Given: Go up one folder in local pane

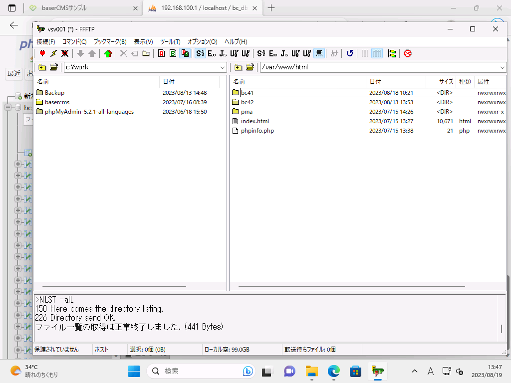Looking at the screenshot, I should [42, 67].
